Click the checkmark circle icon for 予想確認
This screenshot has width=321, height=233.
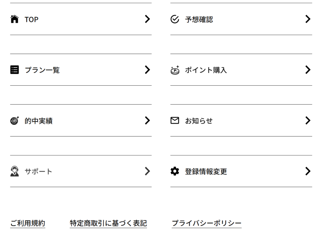pos(175,19)
